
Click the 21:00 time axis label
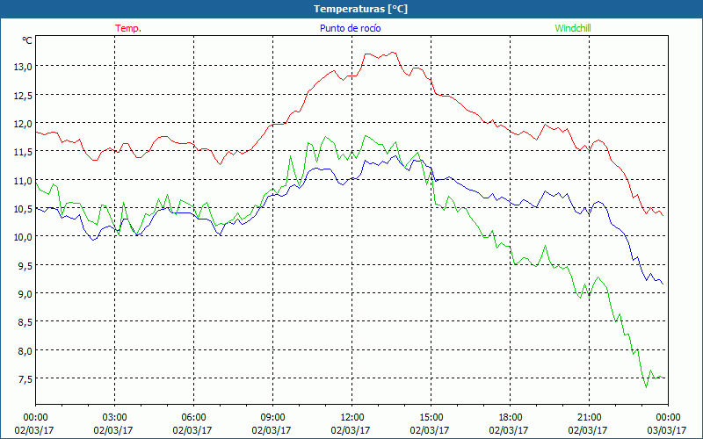coord(589,418)
